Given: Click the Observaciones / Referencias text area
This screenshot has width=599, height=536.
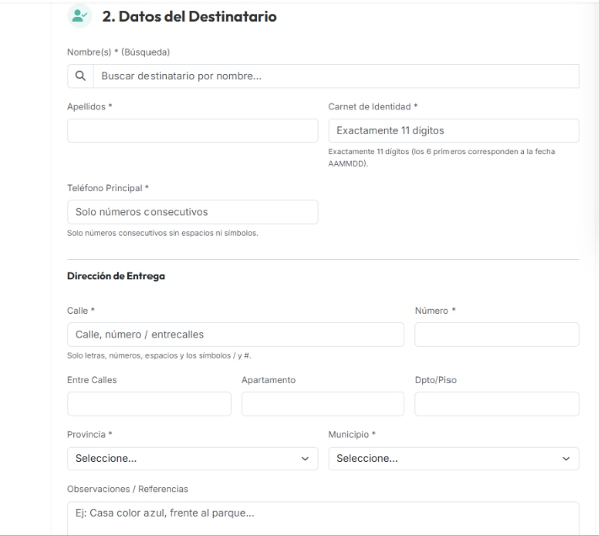Looking at the screenshot, I should click(x=324, y=518).
